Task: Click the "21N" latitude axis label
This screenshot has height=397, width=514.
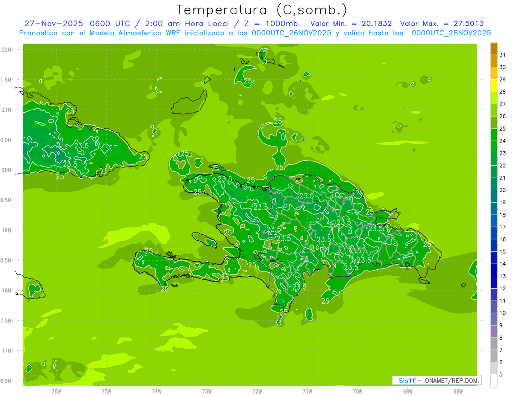Action: click(x=6, y=110)
